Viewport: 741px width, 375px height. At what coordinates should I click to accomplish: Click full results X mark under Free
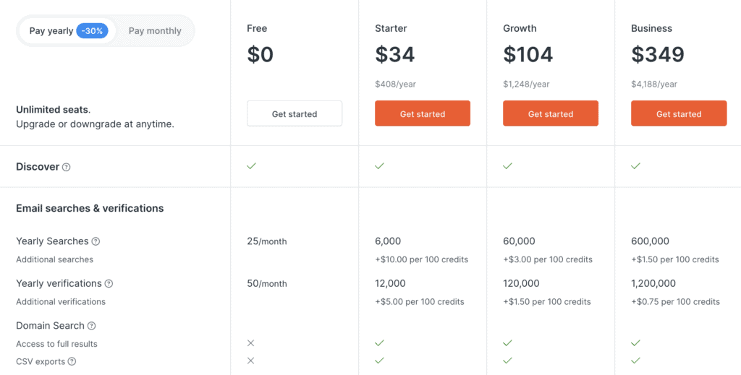(x=251, y=343)
